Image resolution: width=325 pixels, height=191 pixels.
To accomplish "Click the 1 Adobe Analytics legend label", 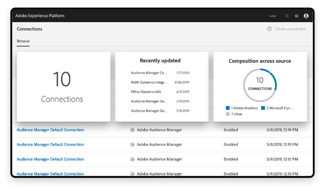I will [245, 108].
